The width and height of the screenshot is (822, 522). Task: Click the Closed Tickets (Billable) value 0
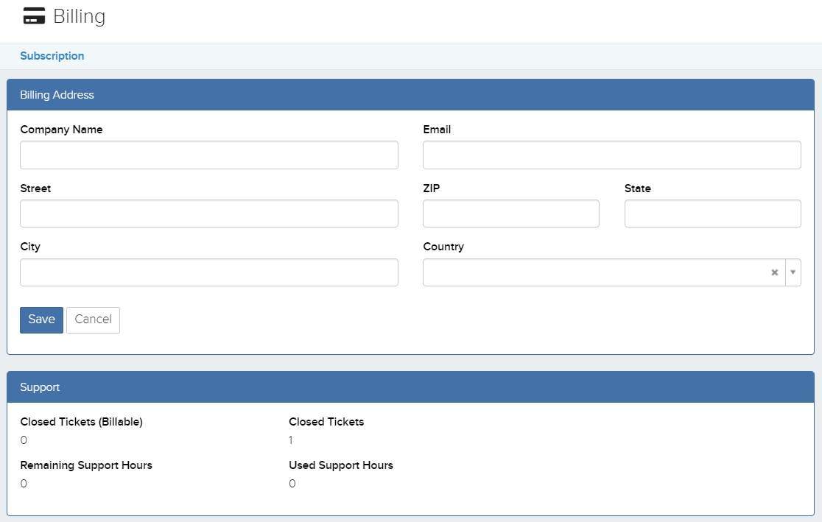pyautogui.click(x=24, y=440)
